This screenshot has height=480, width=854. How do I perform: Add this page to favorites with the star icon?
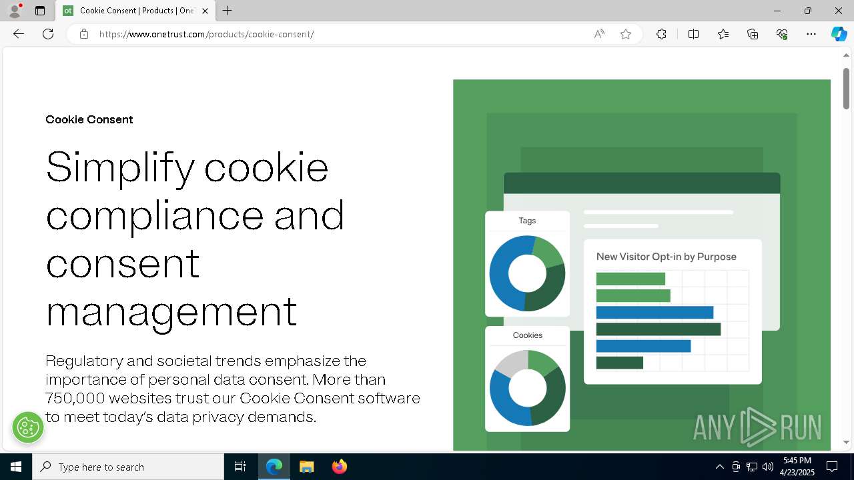pos(626,34)
